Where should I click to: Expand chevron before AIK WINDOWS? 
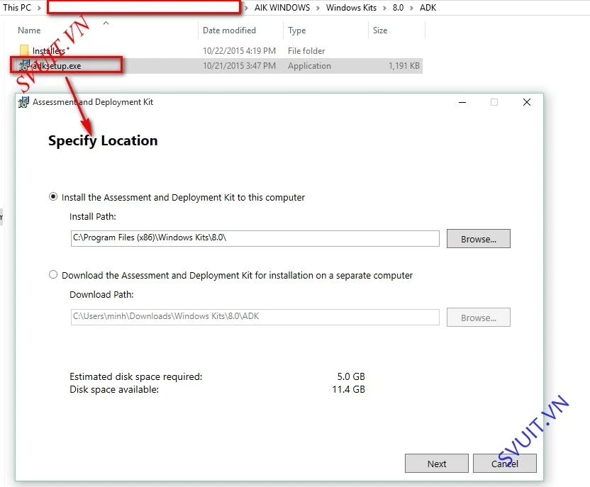click(x=246, y=8)
